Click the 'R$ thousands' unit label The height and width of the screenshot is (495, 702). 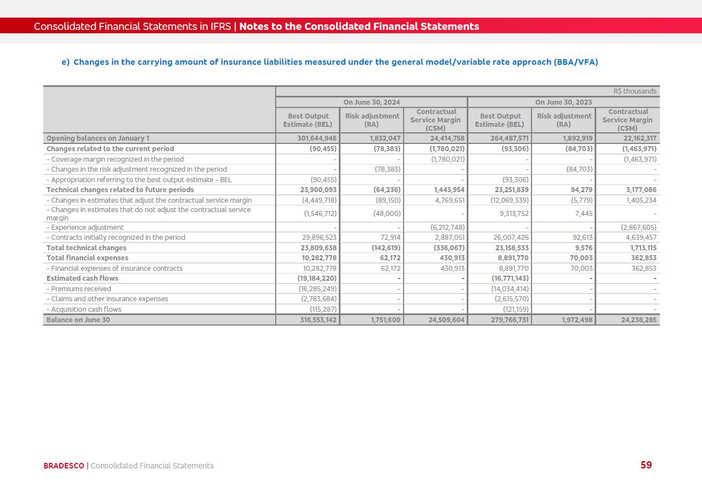point(634,91)
